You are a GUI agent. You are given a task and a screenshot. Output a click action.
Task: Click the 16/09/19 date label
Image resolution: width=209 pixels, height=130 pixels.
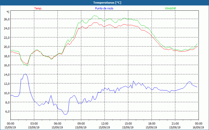pos(198,127)
